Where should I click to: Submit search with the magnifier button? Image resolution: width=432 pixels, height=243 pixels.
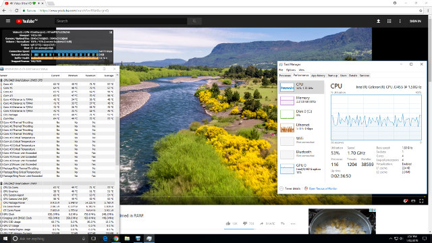(194, 21)
